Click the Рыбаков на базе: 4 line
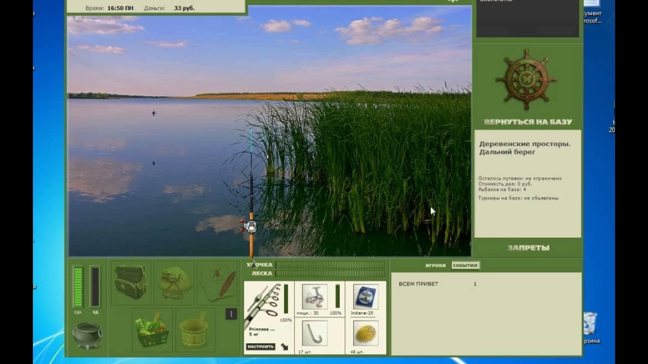648x364 pixels. (502, 190)
